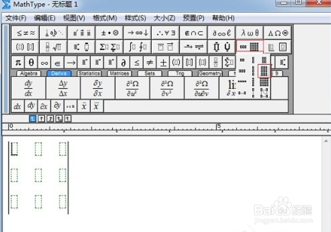Image resolution: width=331 pixels, height=232 pixels.
Task: Insert the not-equal symbol in small bar
Action: click(x=150, y=63)
